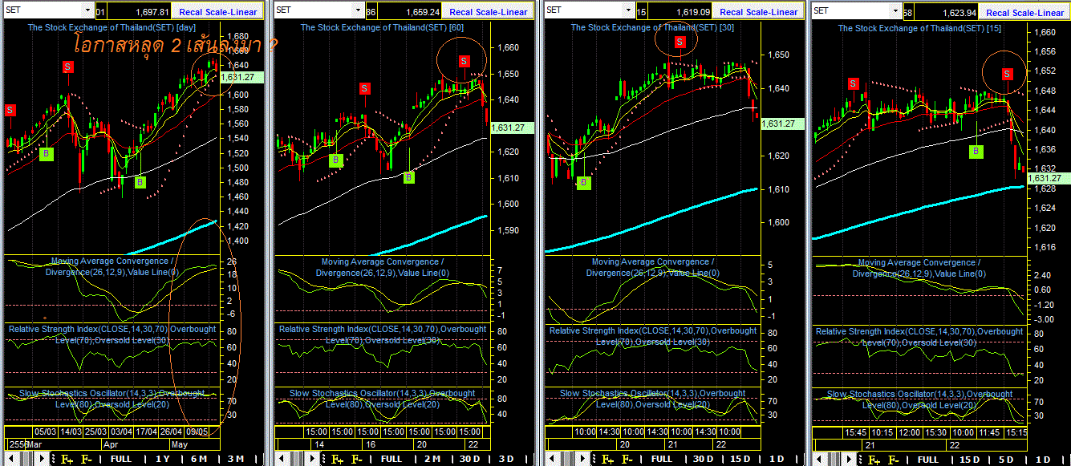Open the SET symbol dropdown on day chart
The width and height of the screenshot is (1071, 466).
(87, 10)
